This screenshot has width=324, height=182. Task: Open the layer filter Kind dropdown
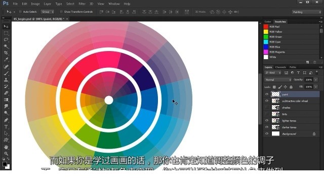pyautogui.click(x=273, y=73)
